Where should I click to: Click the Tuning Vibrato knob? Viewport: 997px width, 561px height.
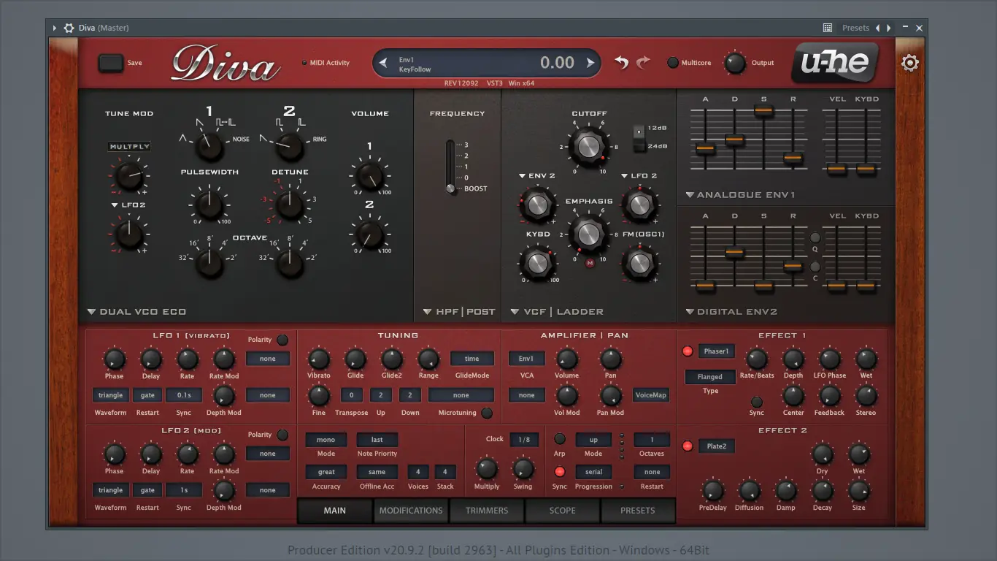pyautogui.click(x=318, y=359)
